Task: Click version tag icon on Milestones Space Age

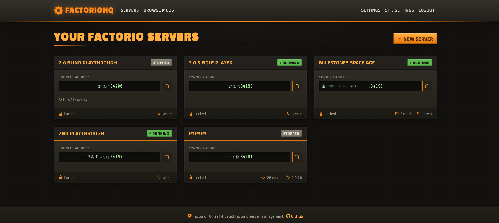Action: click(x=419, y=114)
